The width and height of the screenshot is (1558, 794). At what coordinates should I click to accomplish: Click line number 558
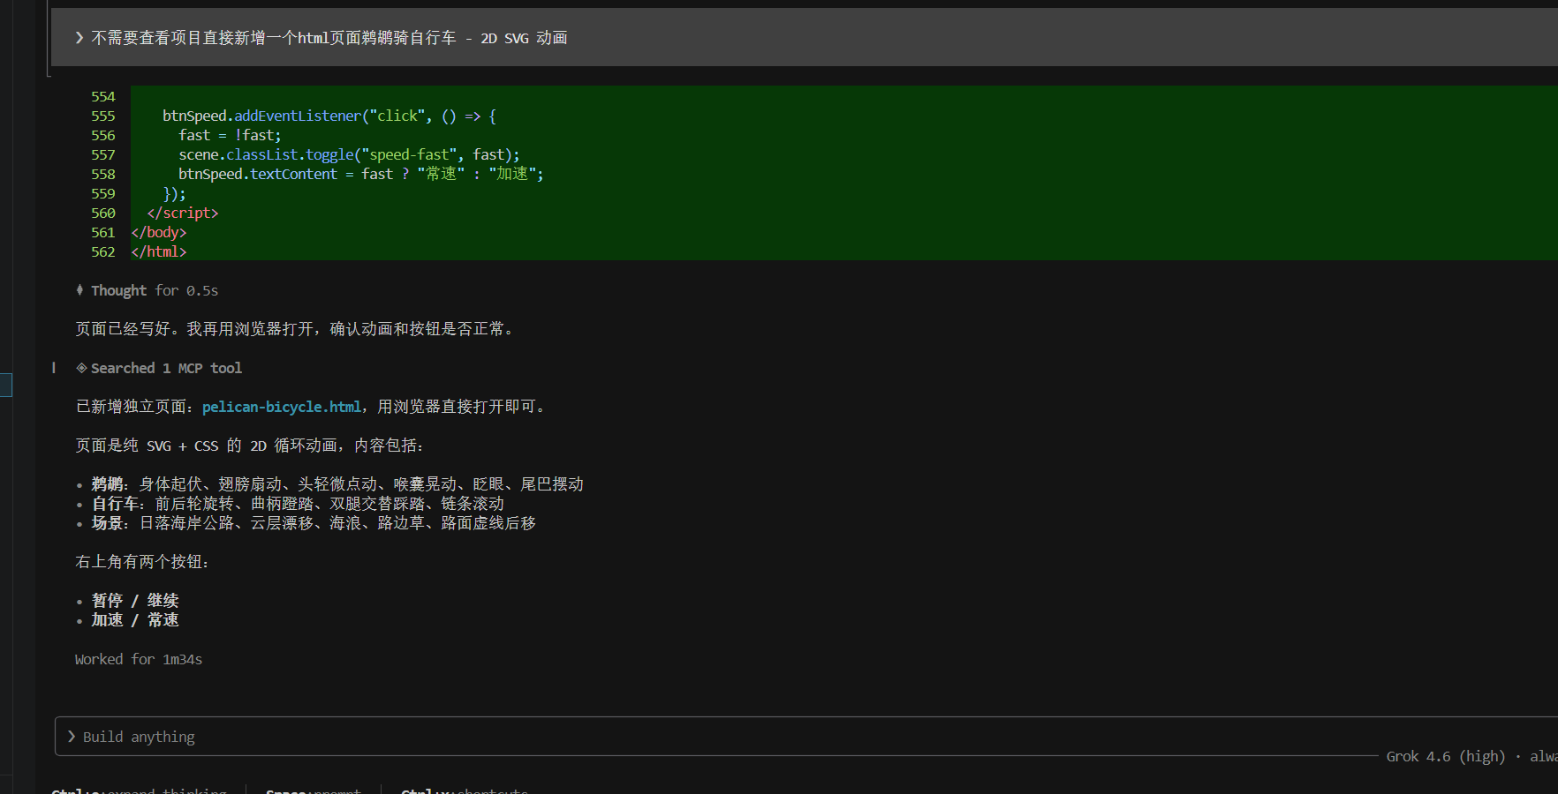click(x=103, y=174)
